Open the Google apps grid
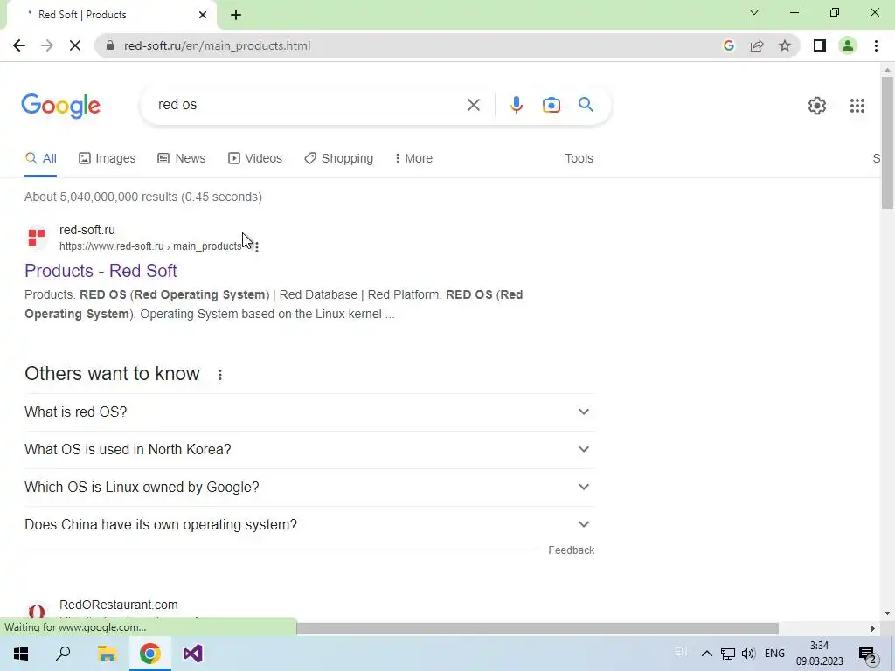 click(857, 106)
